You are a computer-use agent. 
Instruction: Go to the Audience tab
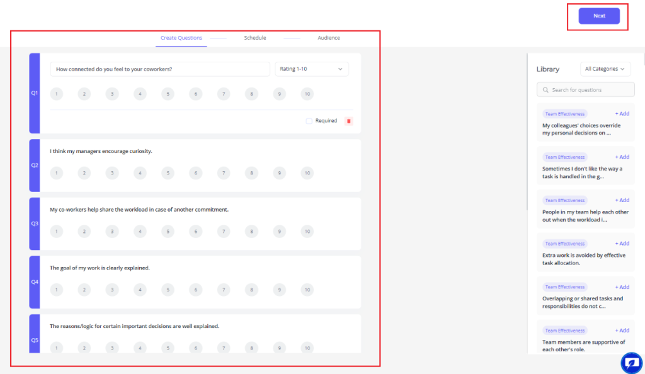tap(328, 38)
